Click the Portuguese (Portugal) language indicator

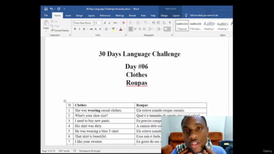coord(89,151)
